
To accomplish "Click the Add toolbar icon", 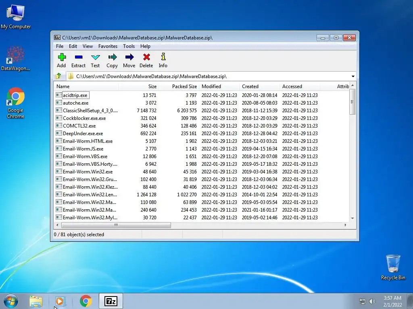I will [x=62, y=57].
